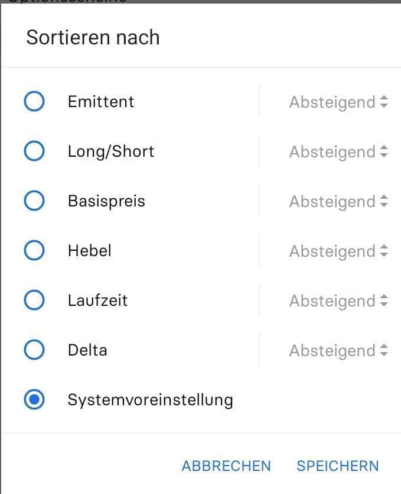Click the direction arrows next to Laufzeit

click(384, 301)
